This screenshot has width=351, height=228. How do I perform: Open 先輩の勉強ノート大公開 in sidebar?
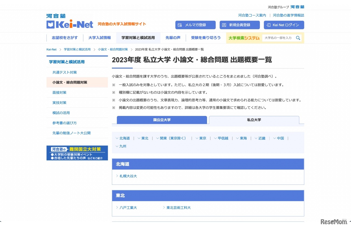point(71,133)
